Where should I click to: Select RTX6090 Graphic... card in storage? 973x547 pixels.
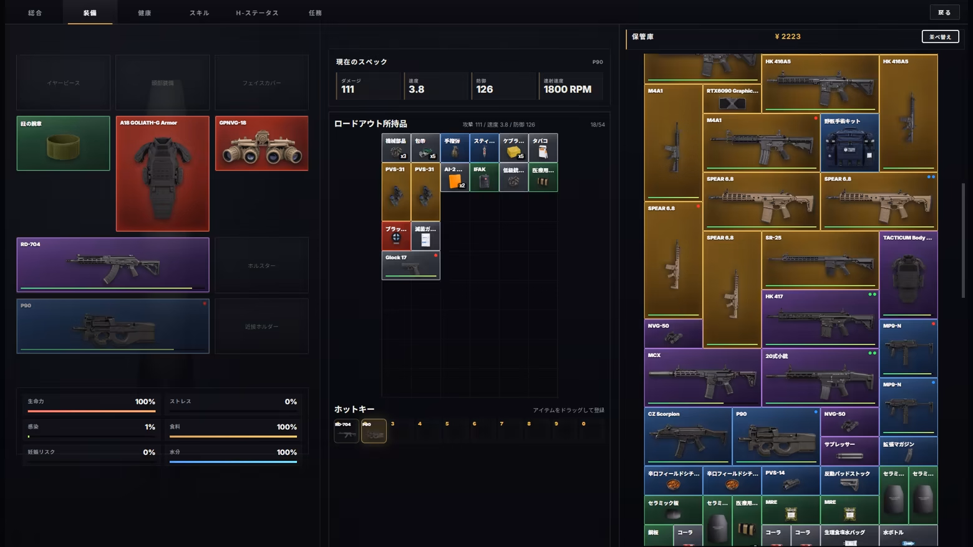[x=732, y=98]
